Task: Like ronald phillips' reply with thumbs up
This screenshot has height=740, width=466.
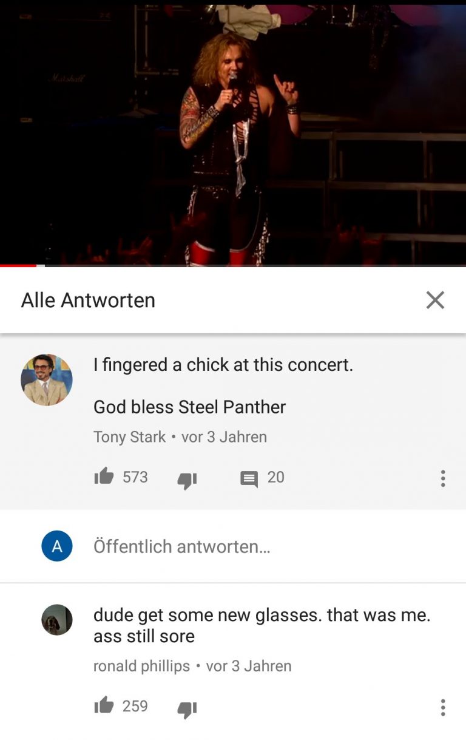Action: [x=104, y=705]
